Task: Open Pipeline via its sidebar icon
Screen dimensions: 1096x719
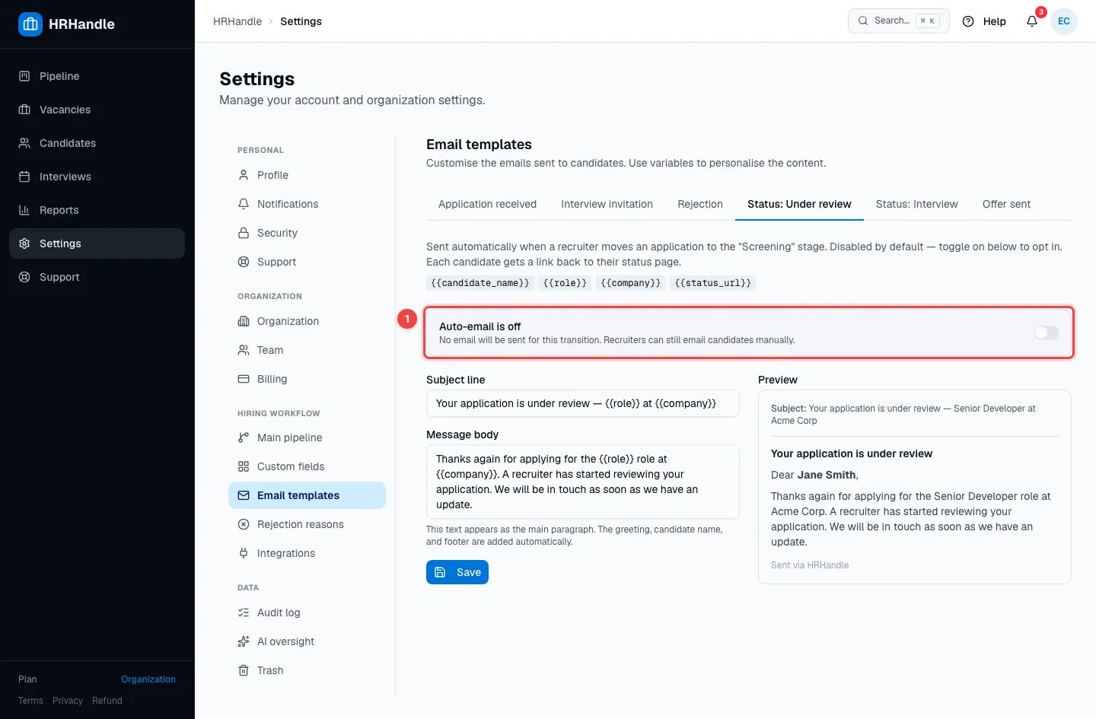Action: [24, 76]
